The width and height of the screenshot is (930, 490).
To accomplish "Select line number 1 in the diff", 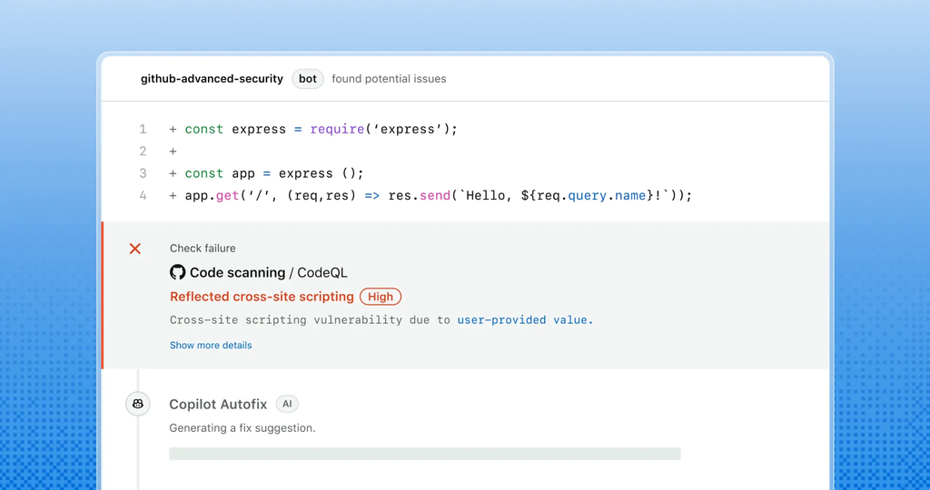I will (x=143, y=129).
